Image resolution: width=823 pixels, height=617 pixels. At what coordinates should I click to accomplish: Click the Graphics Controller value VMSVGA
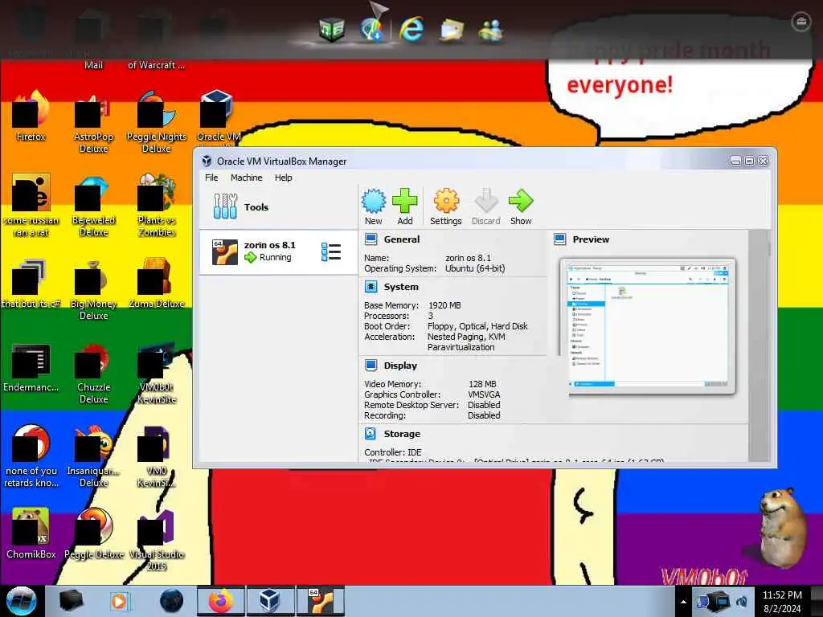484,394
